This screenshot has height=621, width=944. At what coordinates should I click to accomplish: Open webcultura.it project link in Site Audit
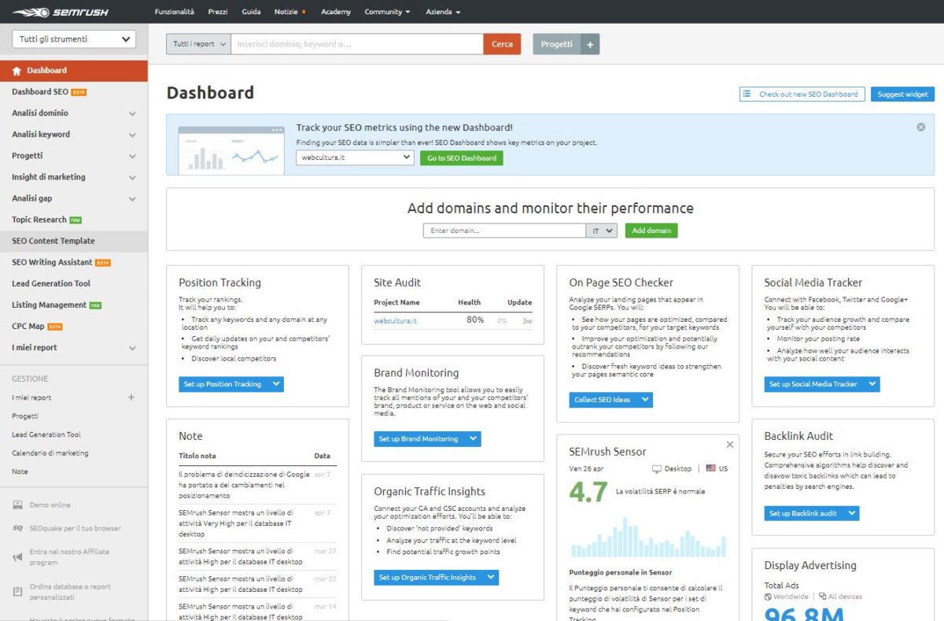(x=395, y=321)
